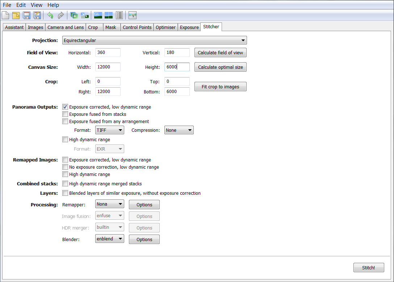Click the Vertical field of view input
Screen dimensions: 394x282
pos(177,52)
